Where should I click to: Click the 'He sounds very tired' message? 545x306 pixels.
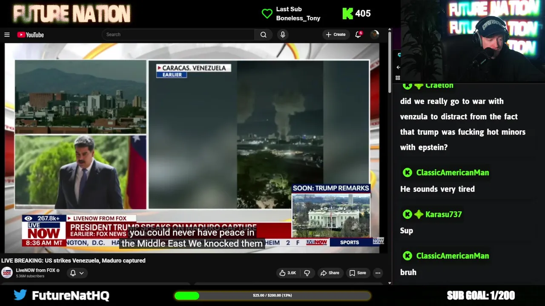[437, 189]
